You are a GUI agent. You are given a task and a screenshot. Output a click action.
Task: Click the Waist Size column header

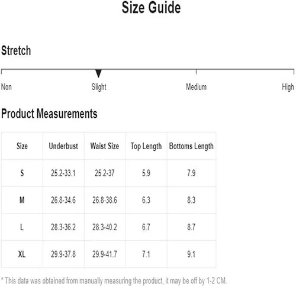[105, 146]
